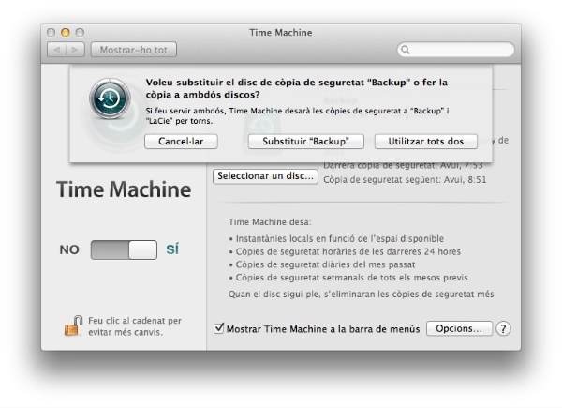Toggle the Time Machine NO/SÍ switch
The height and width of the screenshot is (408, 562).
(x=124, y=249)
